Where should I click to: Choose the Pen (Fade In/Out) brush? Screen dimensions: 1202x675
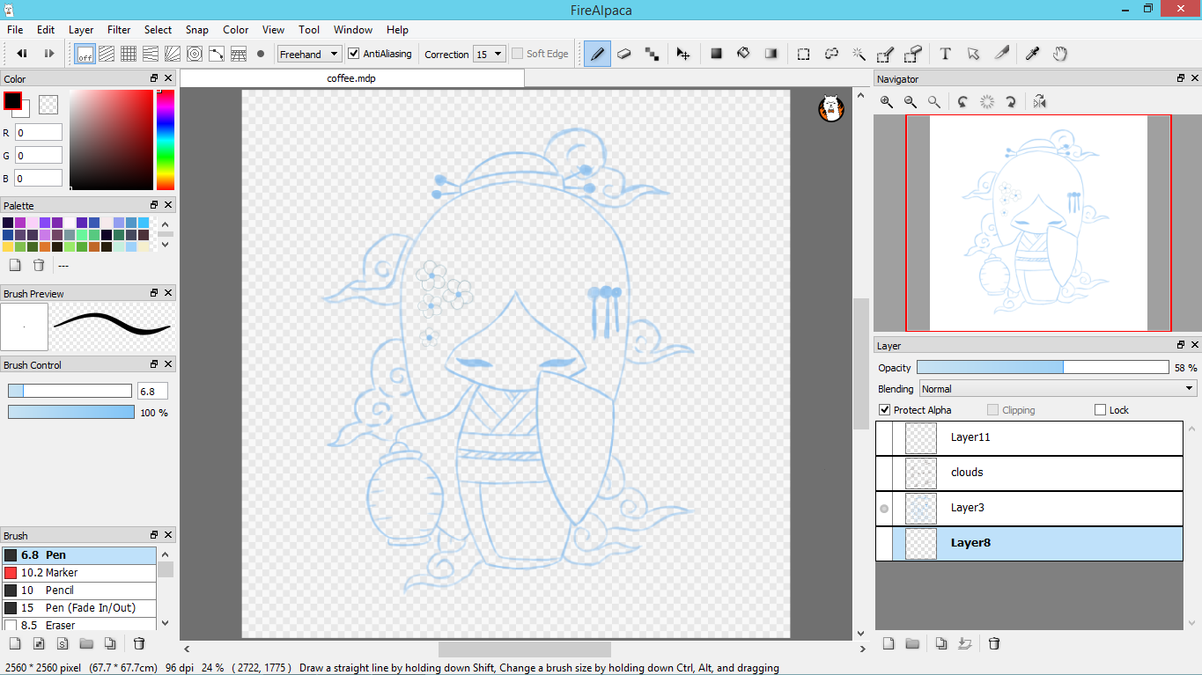pyautogui.click(x=79, y=608)
